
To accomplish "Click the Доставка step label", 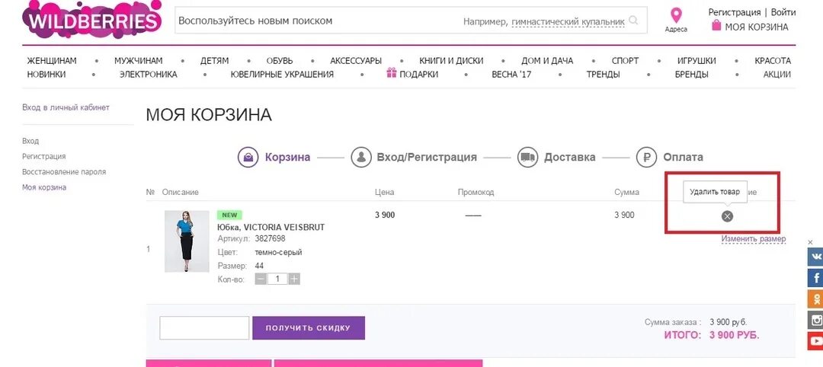I will click(569, 157).
